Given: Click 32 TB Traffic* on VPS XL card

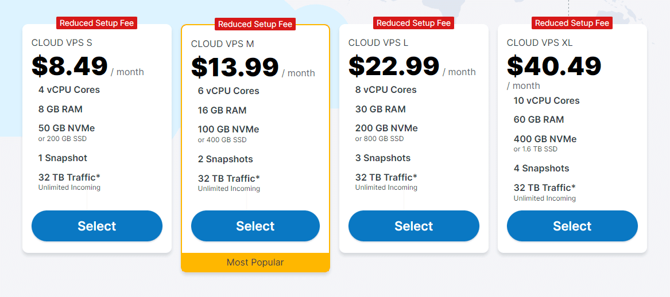Looking at the screenshot, I should [544, 187].
